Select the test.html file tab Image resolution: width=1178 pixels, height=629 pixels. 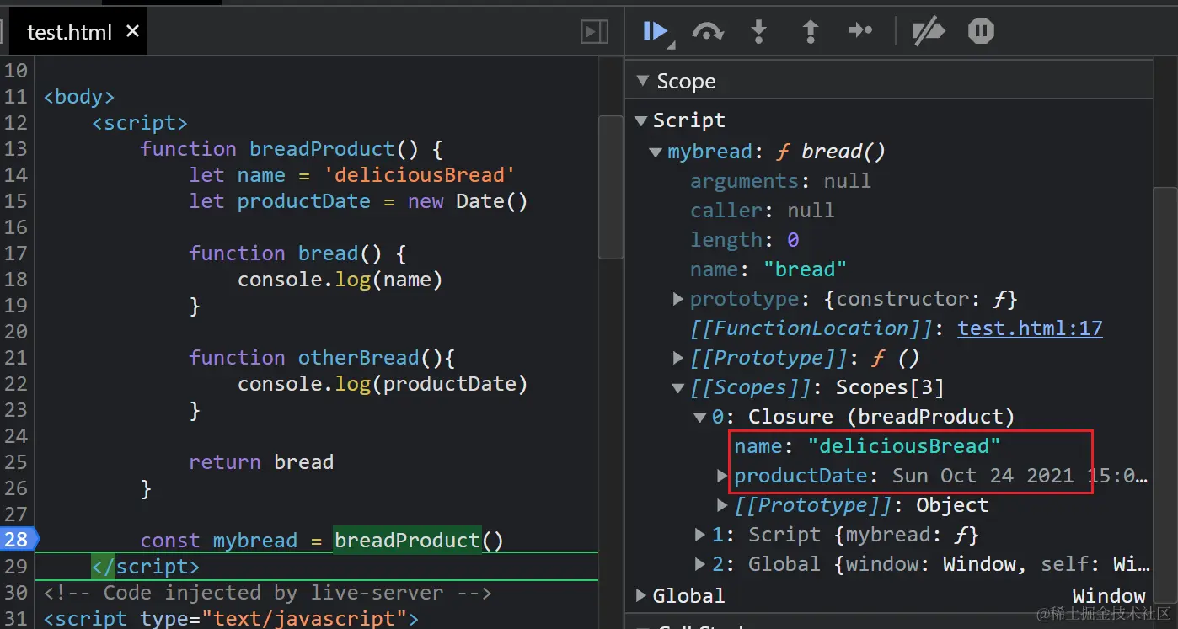click(70, 32)
